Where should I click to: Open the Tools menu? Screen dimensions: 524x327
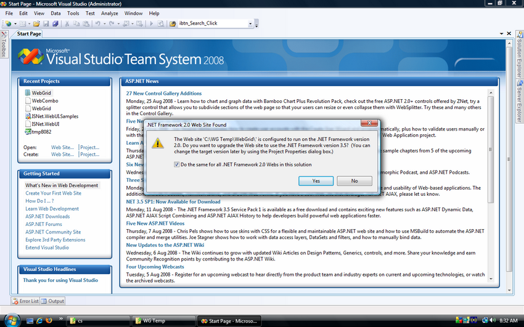tap(73, 14)
